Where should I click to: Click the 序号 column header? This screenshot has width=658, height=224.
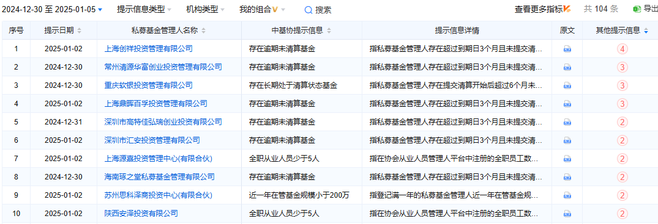click(x=16, y=30)
